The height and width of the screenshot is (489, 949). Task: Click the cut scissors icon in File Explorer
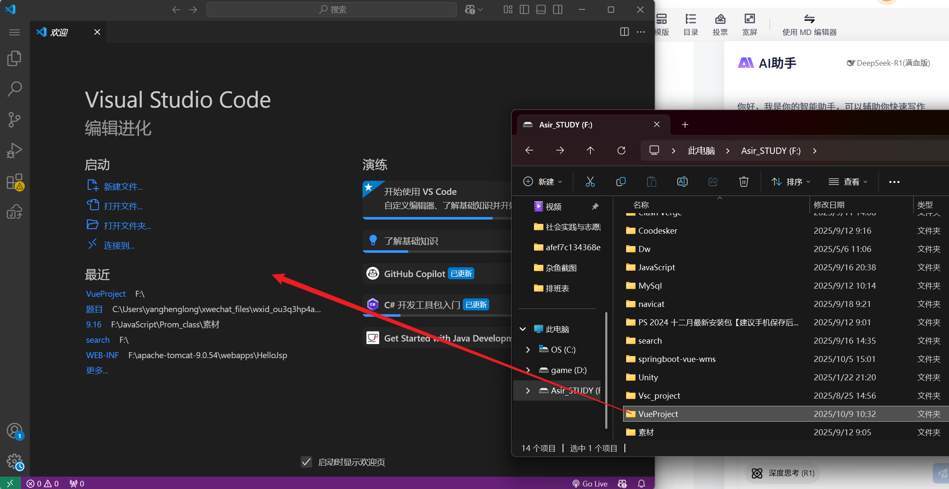(590, 182)
